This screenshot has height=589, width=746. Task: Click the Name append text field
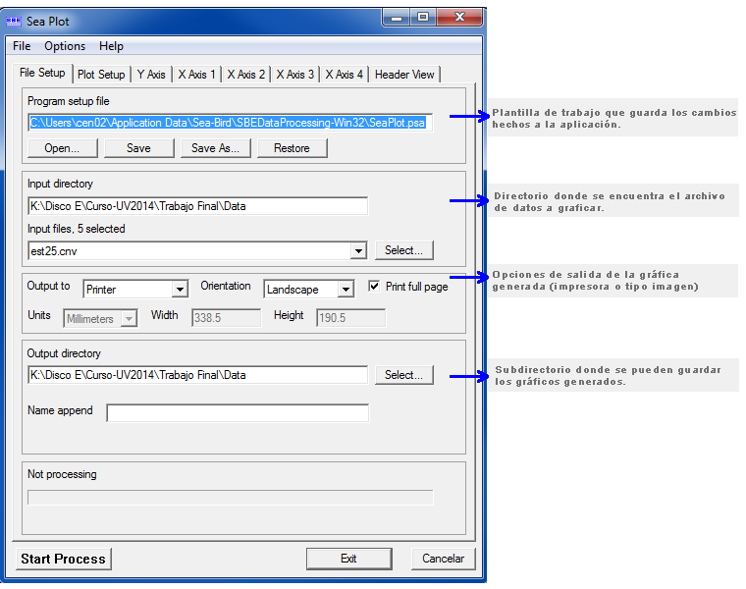point(238,413)
